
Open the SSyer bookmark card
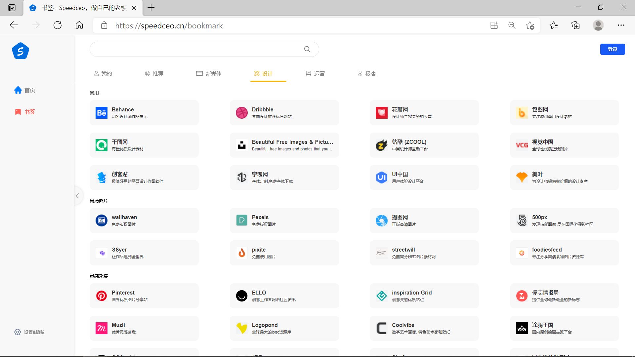coord(144,253)
